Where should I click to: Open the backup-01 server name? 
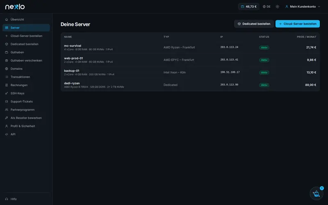[x=71, y=71]
